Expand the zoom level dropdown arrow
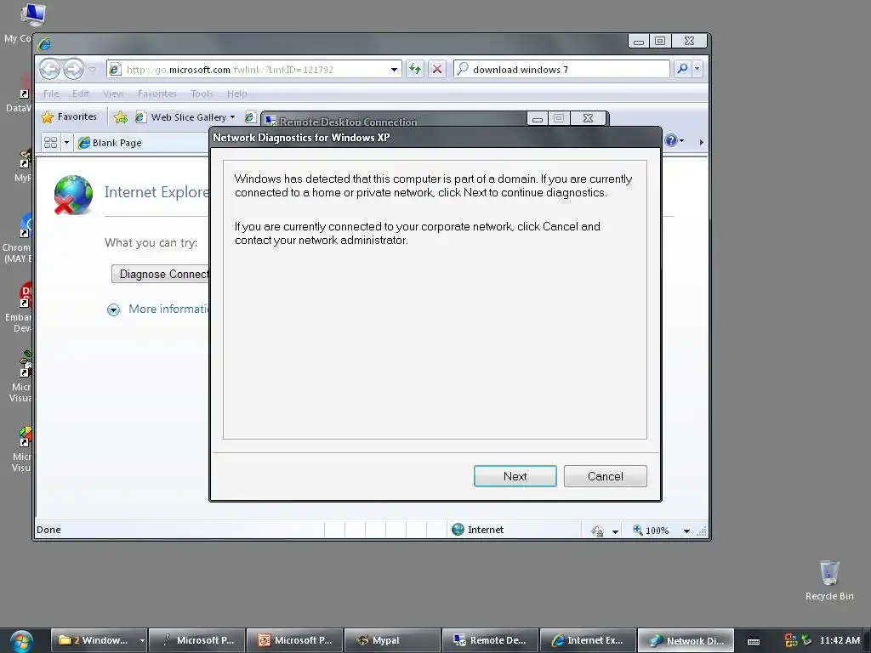The image size is (871, 653). [x=686, y=531]
